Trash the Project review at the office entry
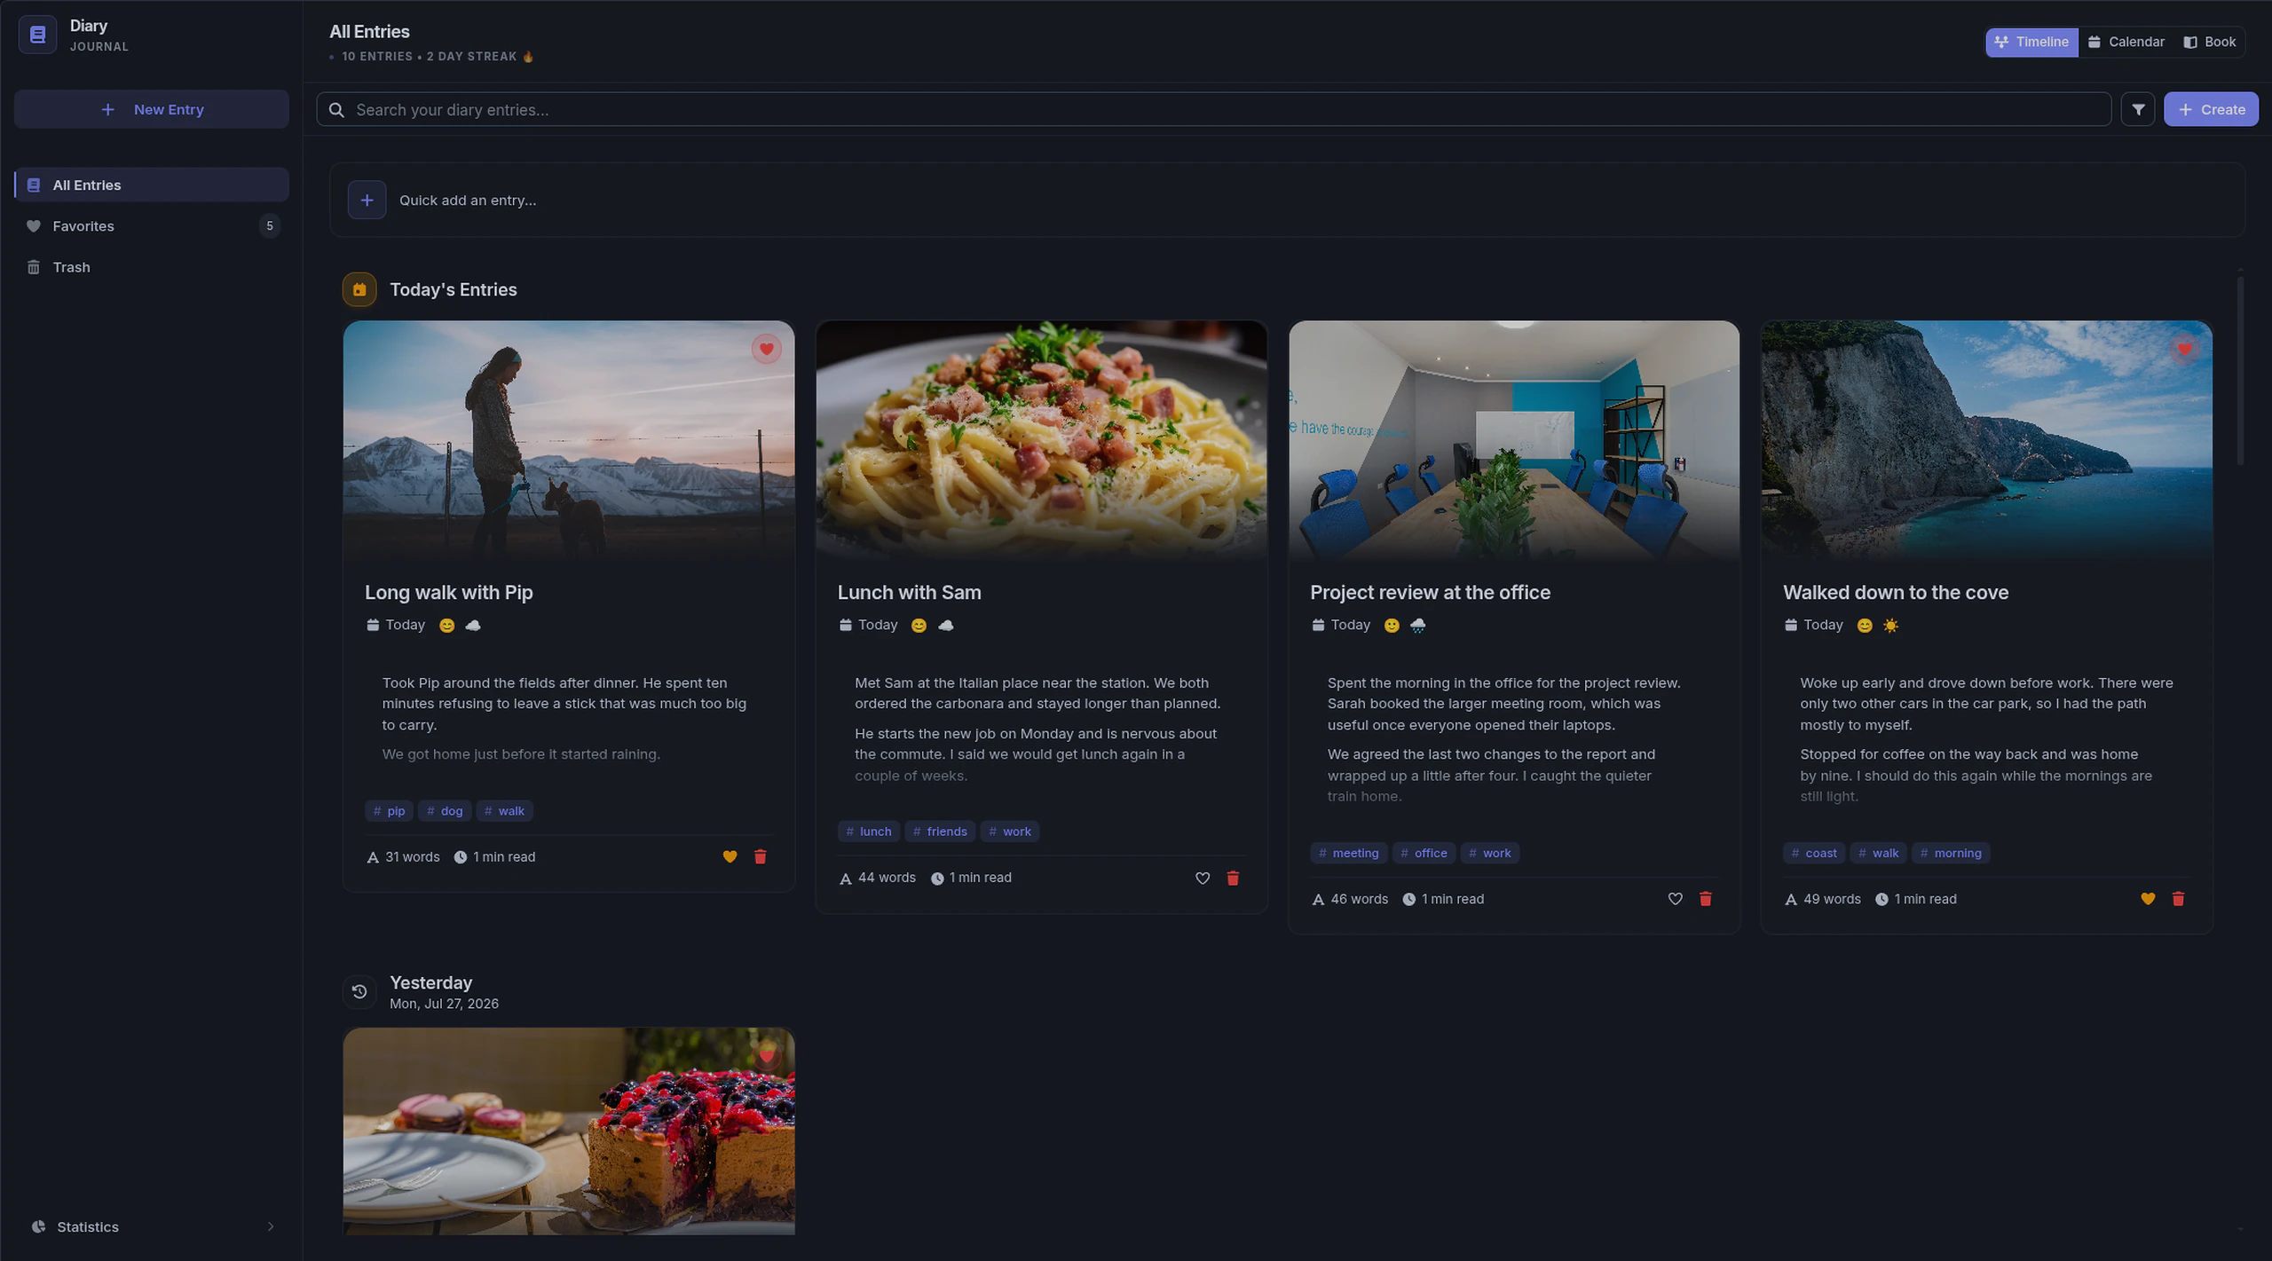This screenshot has width=2272, height=1261. (x=1705, y=899)
